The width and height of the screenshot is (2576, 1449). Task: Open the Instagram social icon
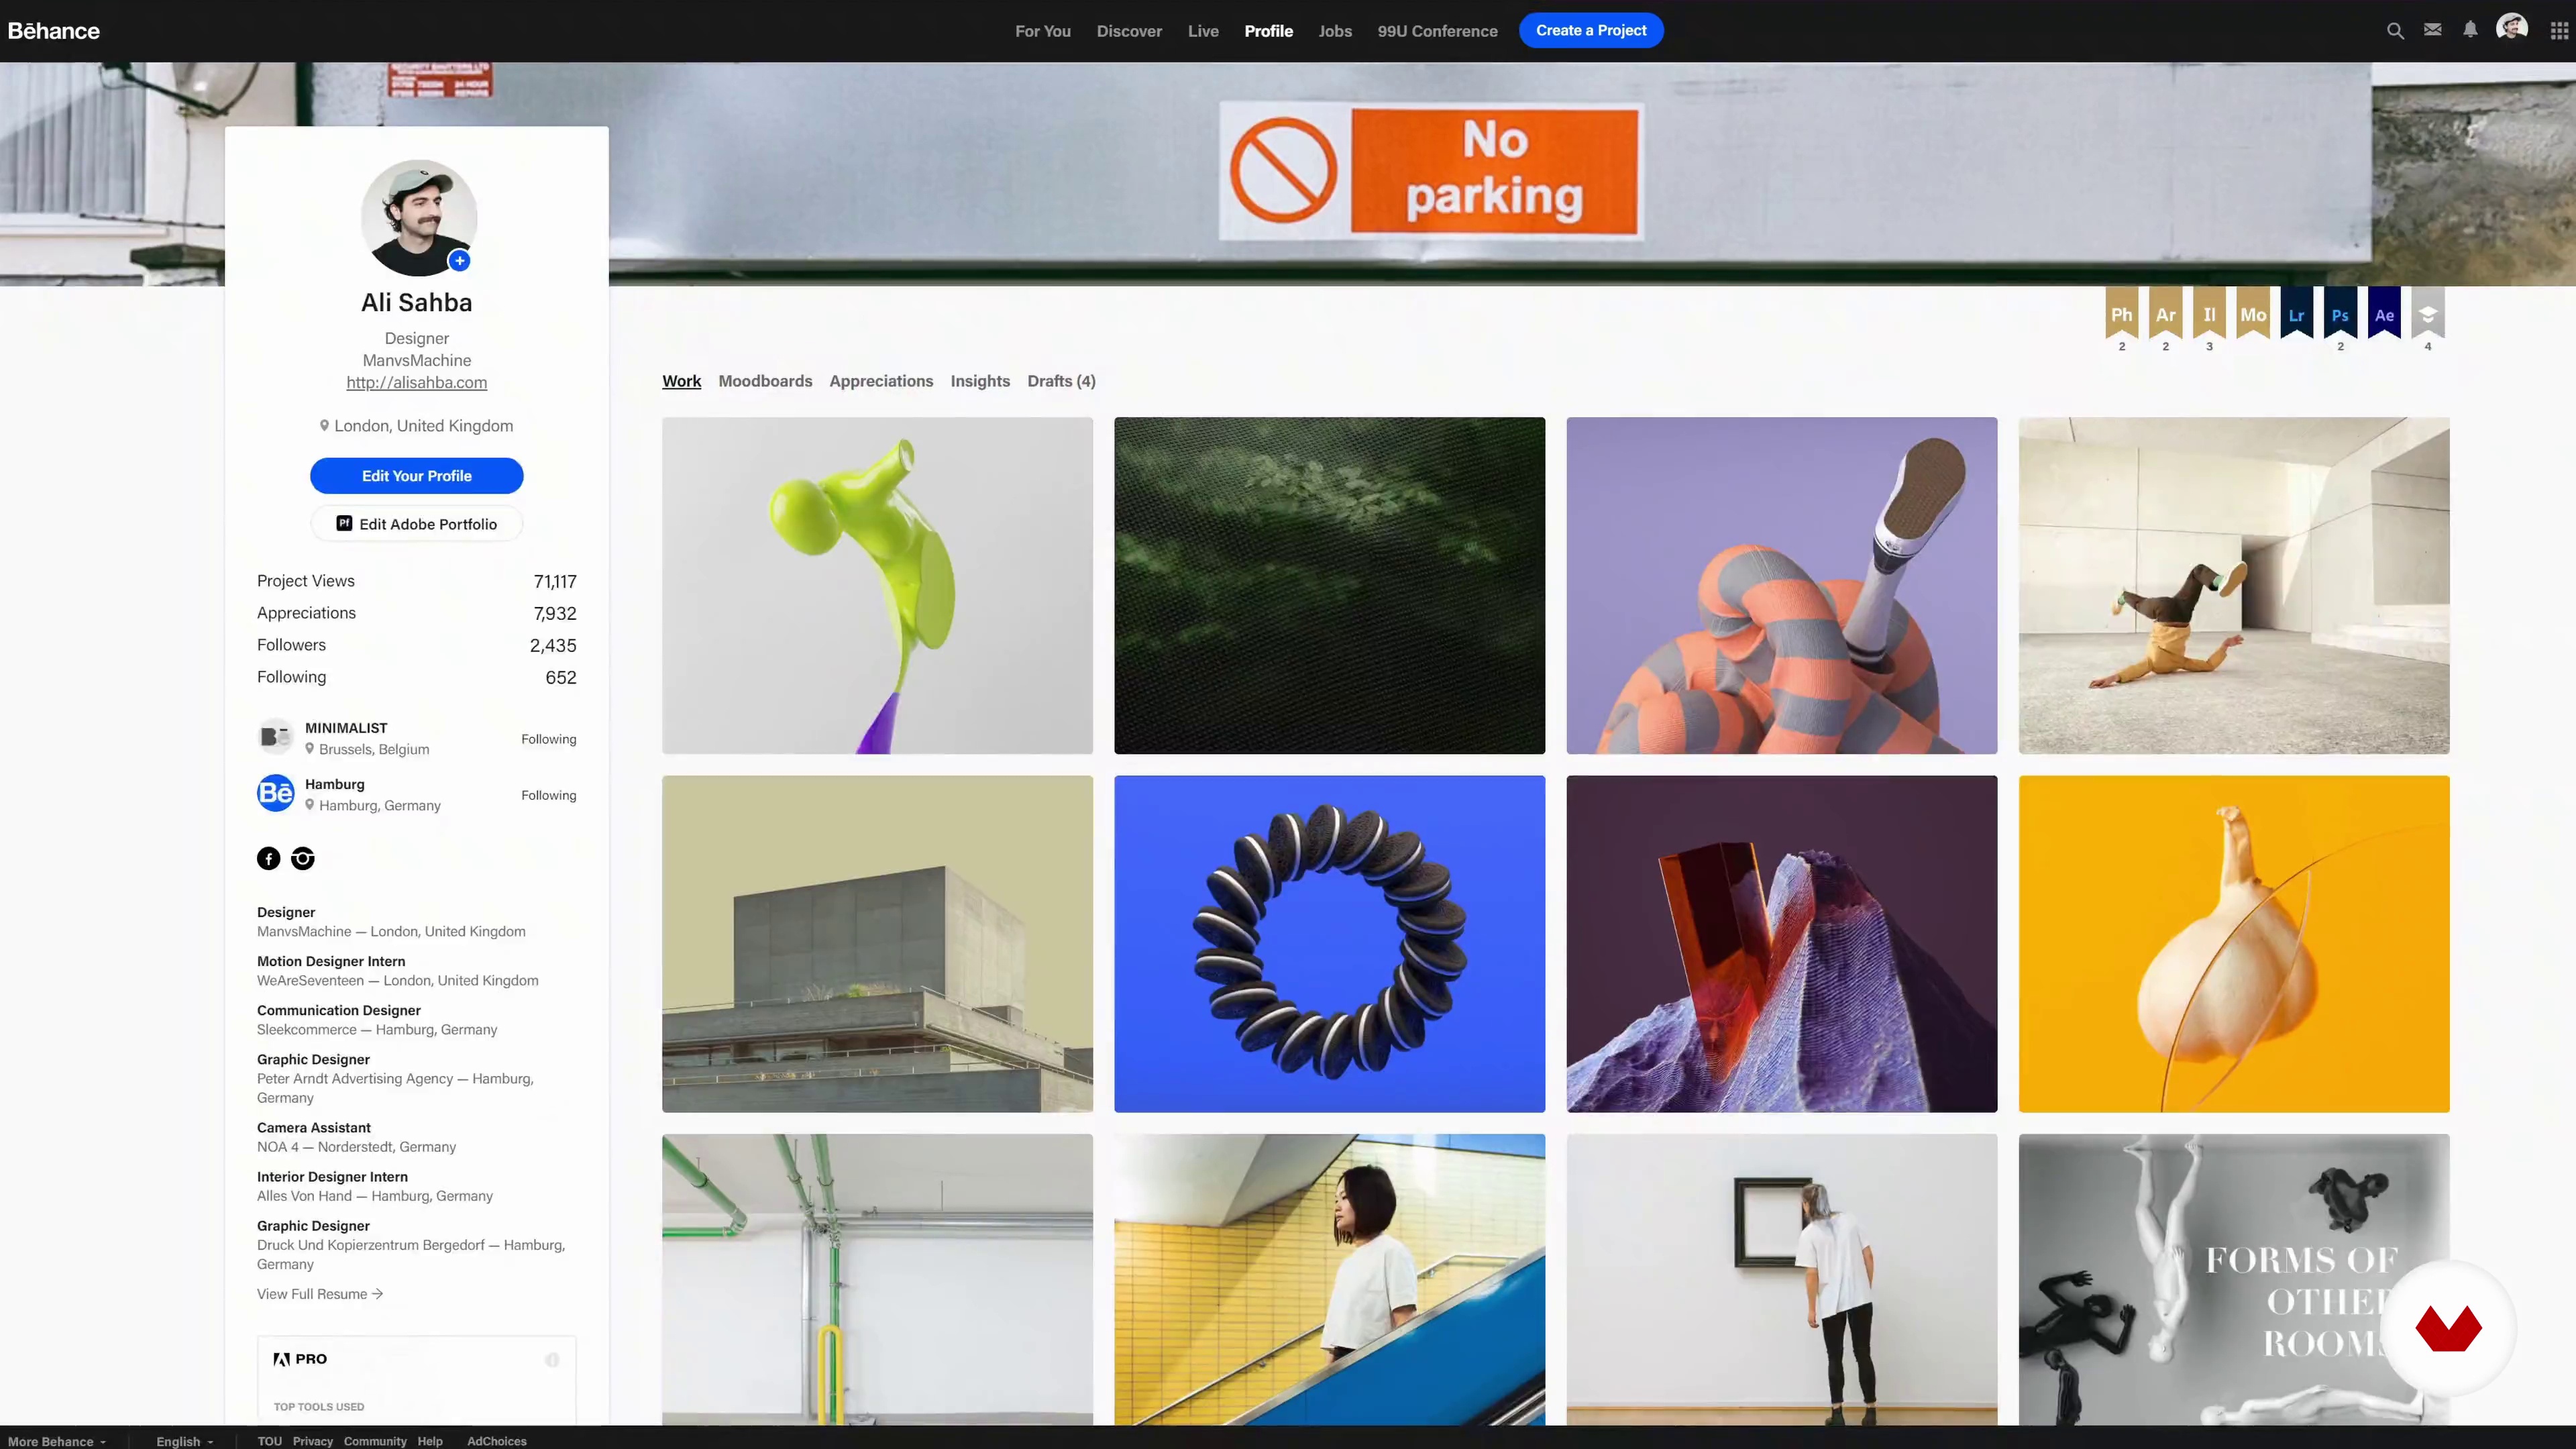point(303,858)
